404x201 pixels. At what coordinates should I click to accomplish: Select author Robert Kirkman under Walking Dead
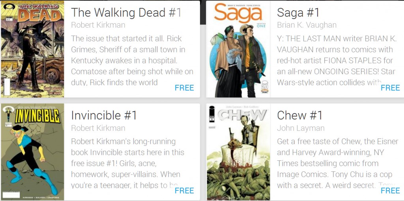pos(98,25)
